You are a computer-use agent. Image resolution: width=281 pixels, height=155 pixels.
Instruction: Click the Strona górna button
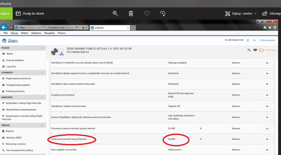point(268,40)
